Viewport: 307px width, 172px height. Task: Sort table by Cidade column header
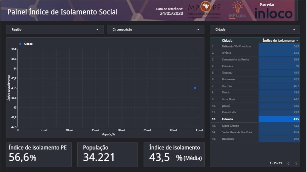227,41
